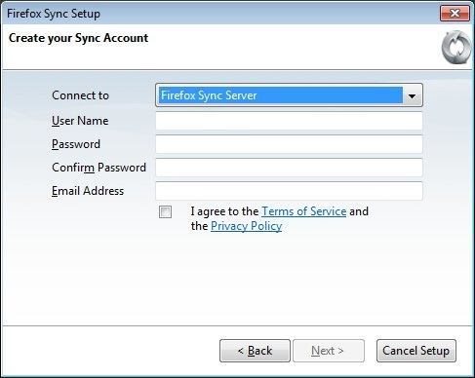Click the Next > button
Screen dimensions: 475x378
point(329,351)
